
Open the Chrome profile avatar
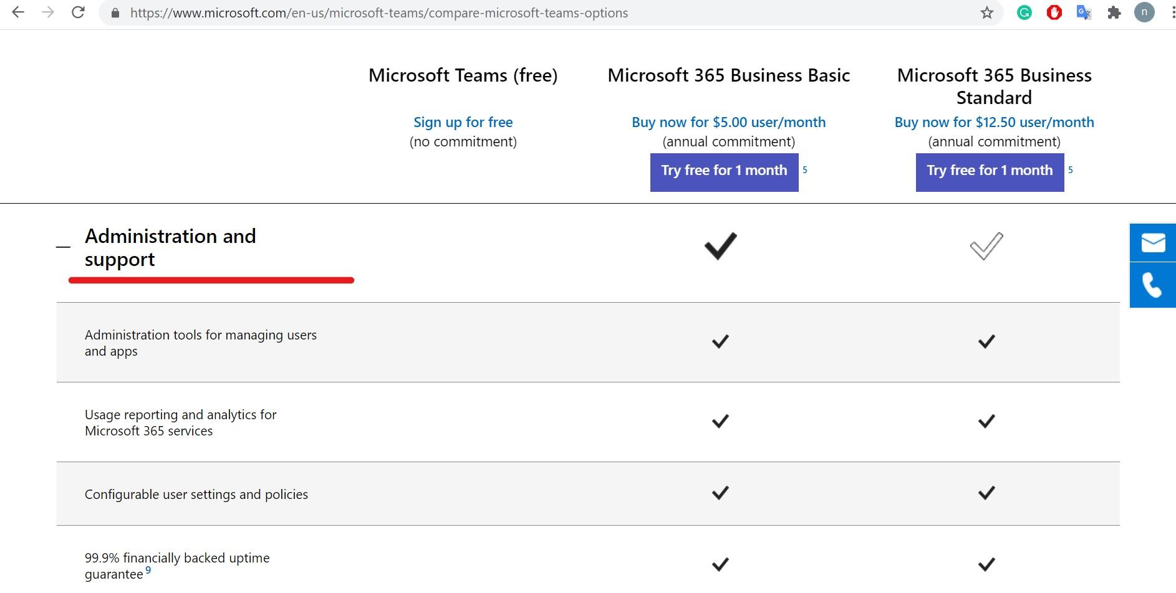(x=1144, y=12)
